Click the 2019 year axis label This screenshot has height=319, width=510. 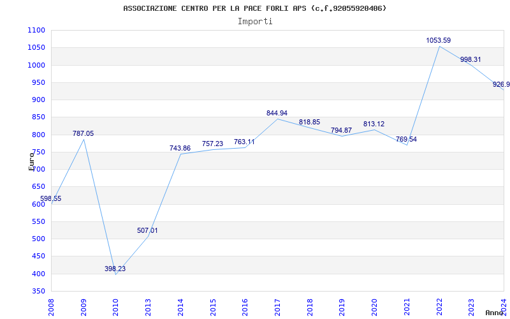click(x=342, y=308)
